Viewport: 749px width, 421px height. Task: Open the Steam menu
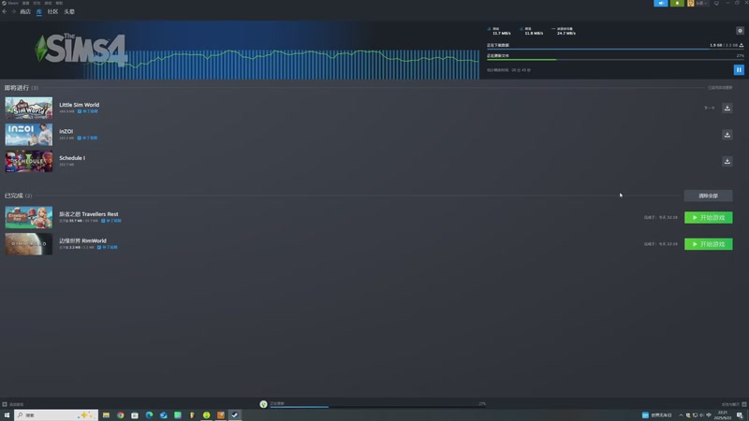coord(10,3)
